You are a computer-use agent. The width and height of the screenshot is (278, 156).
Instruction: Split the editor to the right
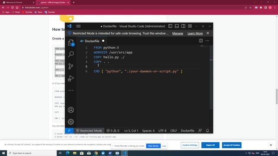pyautogui.click(x=201, y=41)
